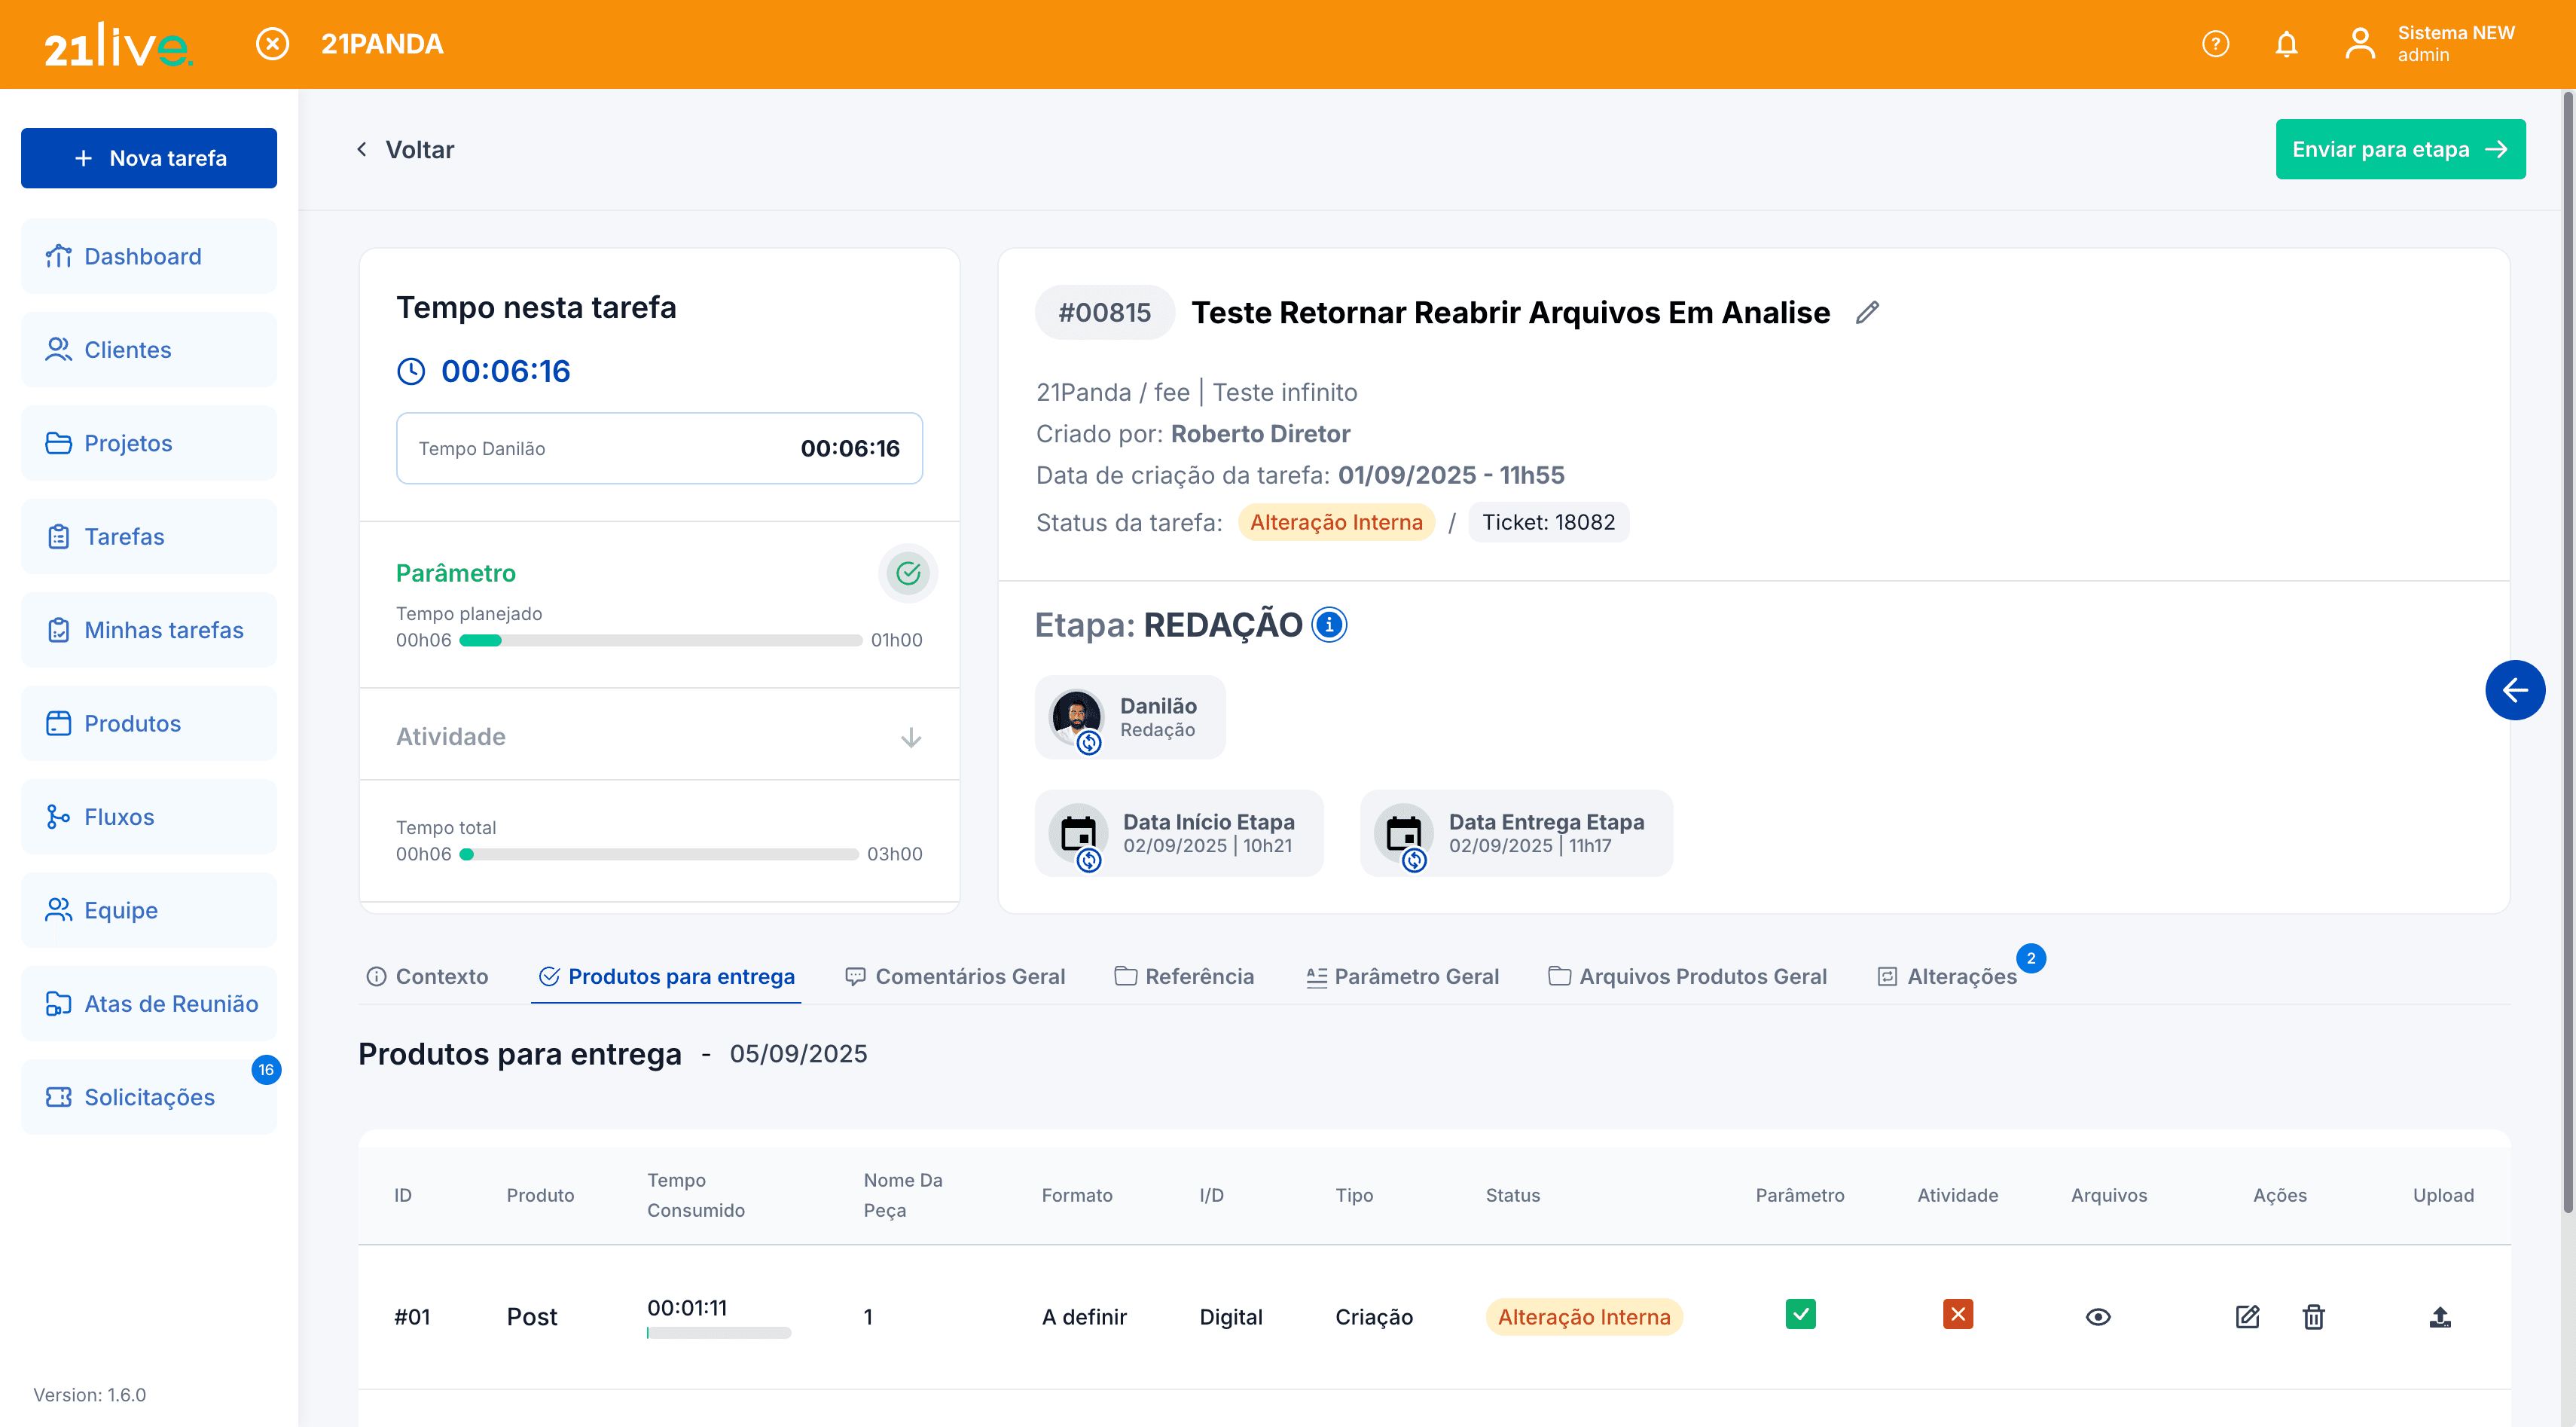2576x1427 pixels.
Task: Edit product #01 using edit icon
Action: 2247,1317
